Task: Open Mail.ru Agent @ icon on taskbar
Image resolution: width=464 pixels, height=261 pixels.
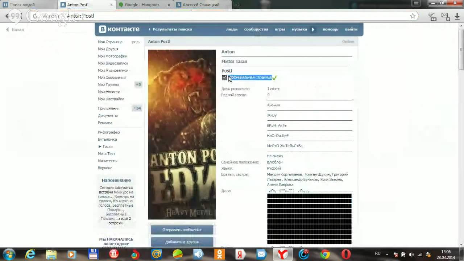Action: pos(157,254)
